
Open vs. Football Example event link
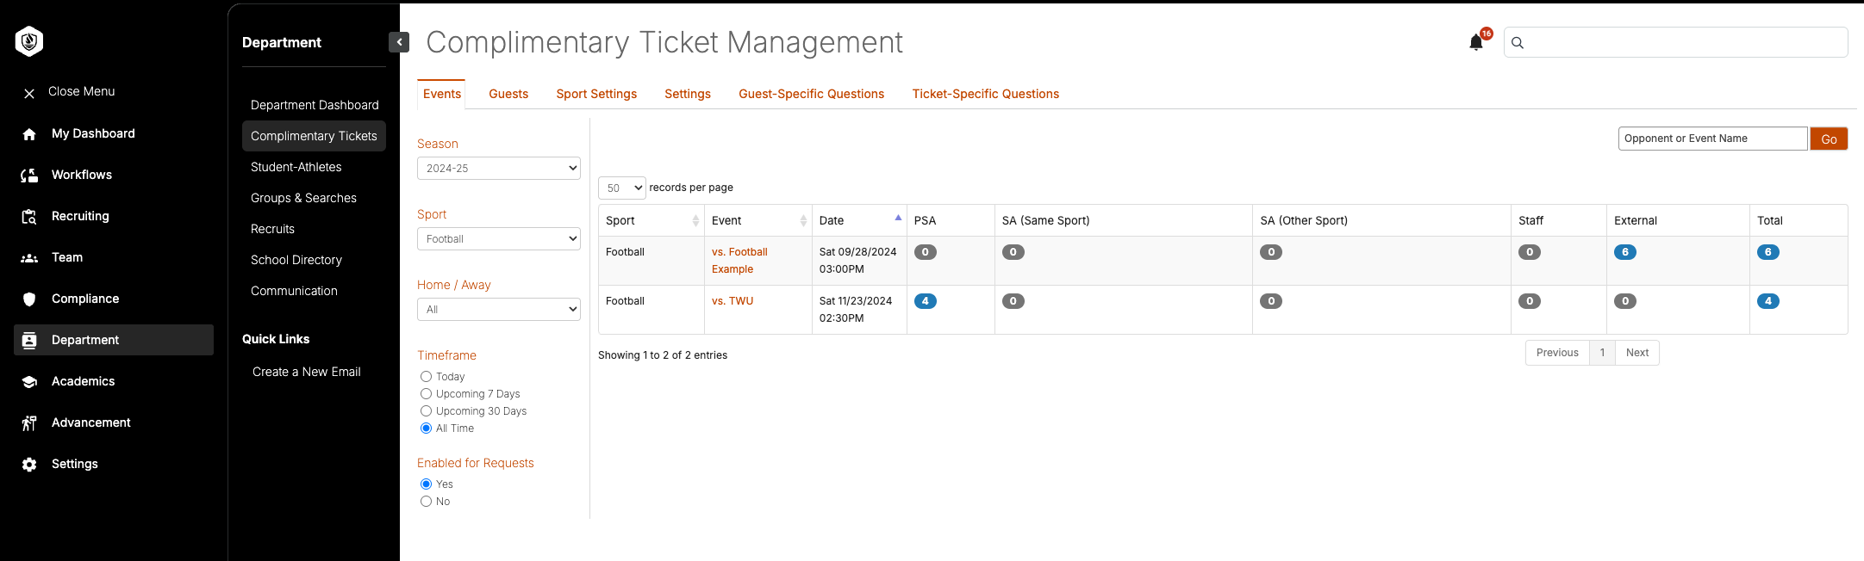739,261
